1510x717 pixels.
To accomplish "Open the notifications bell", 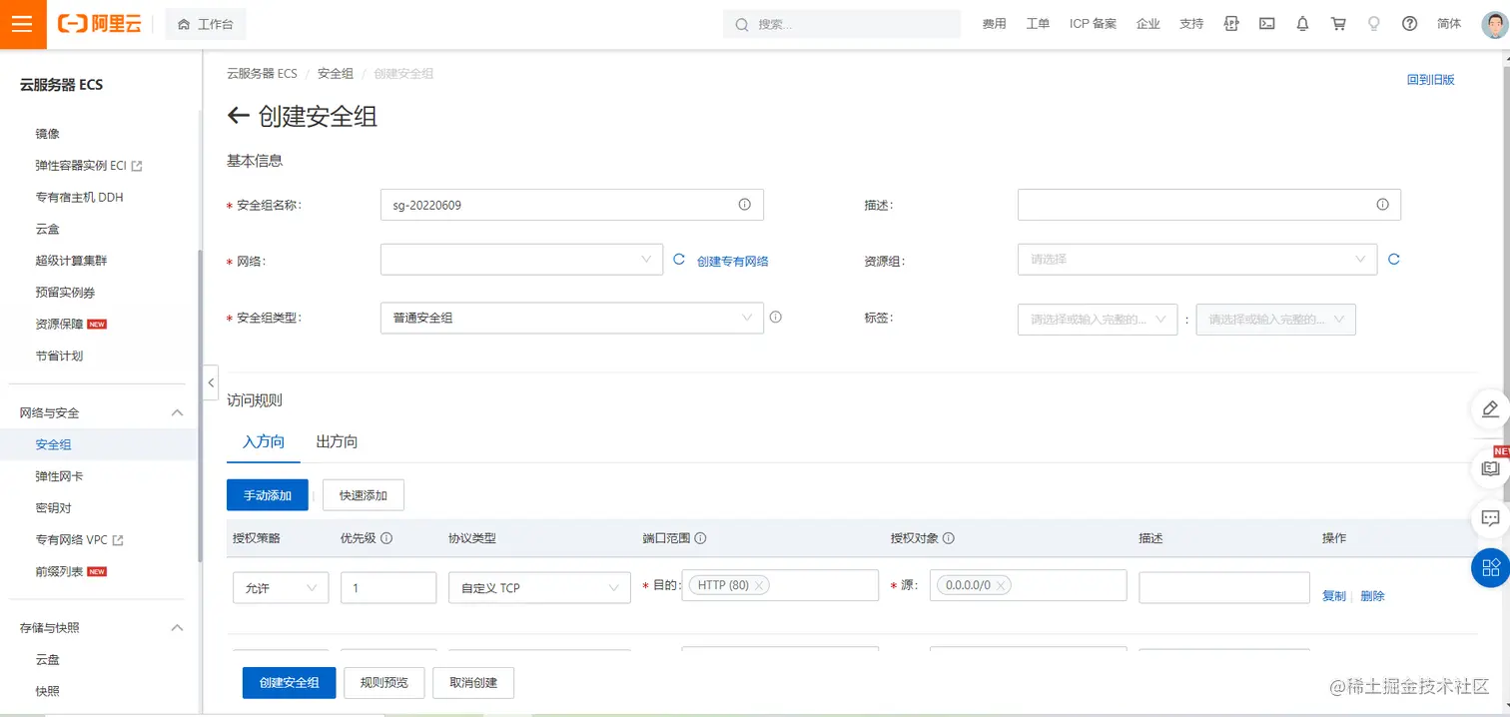I will (1302, 24).
